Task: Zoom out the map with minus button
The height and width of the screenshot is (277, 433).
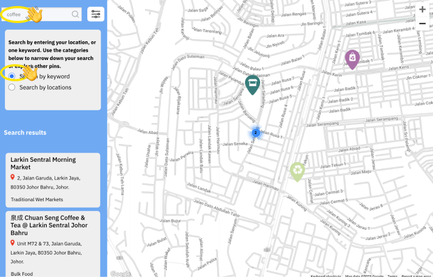Action: (422, 24)
